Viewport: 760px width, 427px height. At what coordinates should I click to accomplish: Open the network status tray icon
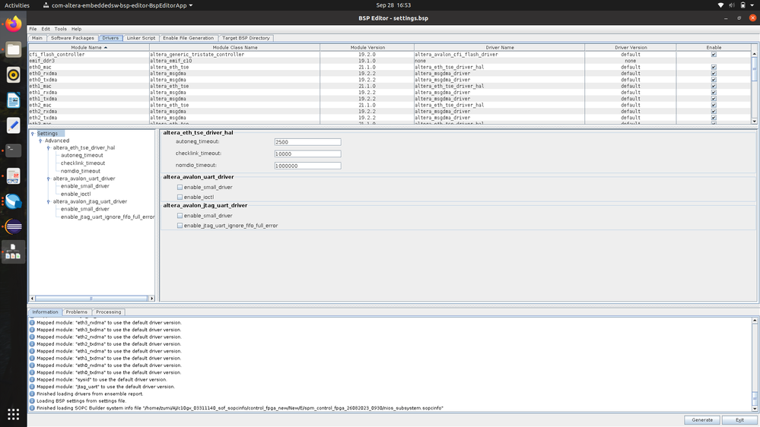pyautogui.click(x=720, y=5)
